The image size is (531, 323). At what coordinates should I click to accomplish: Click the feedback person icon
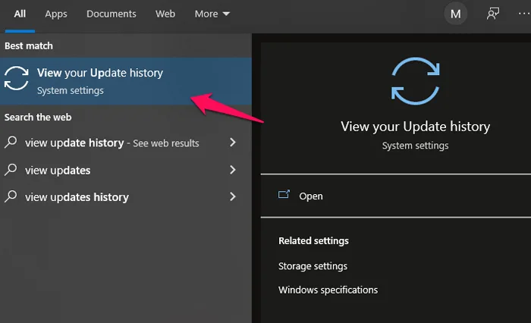493,14
